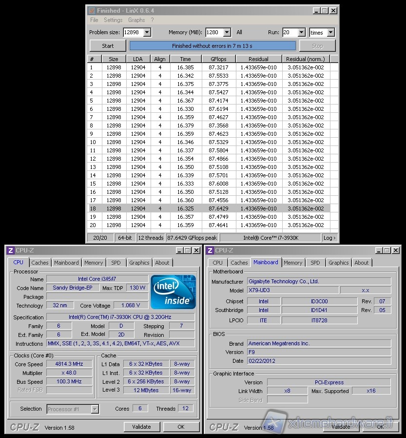Viewport: 406px width, 438px height.
Task: Click the finished progress bar in LinX
Action: [212, 46]
